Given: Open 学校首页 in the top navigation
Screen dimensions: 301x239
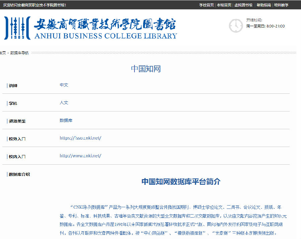Looking at the screenshot, I should pos(206,5).
